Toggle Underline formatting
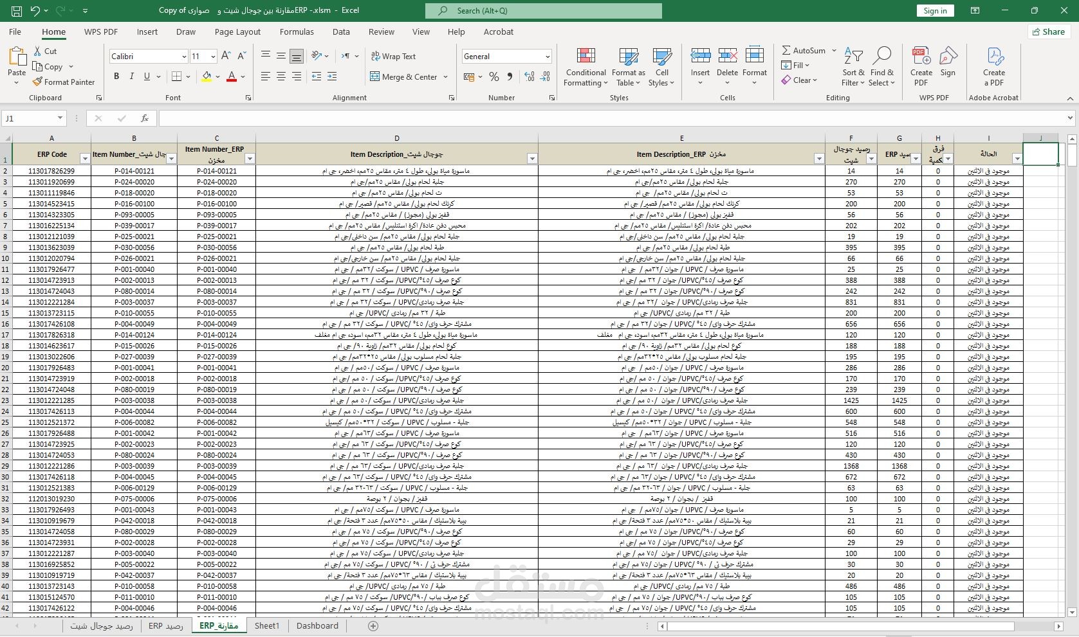Screen dimensions: 1079x637 pyautogui.click(x=147, y=76)
